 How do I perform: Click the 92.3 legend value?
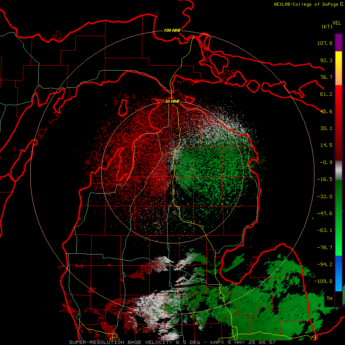click(326, 60)
